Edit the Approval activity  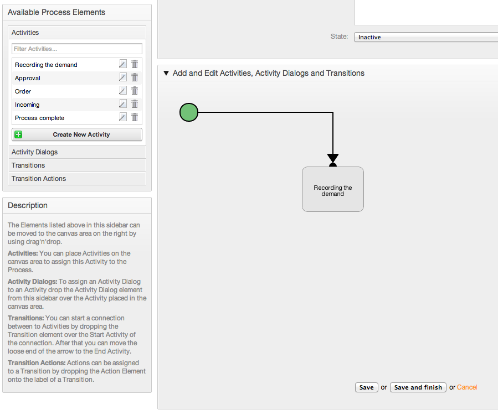[123, 77]
